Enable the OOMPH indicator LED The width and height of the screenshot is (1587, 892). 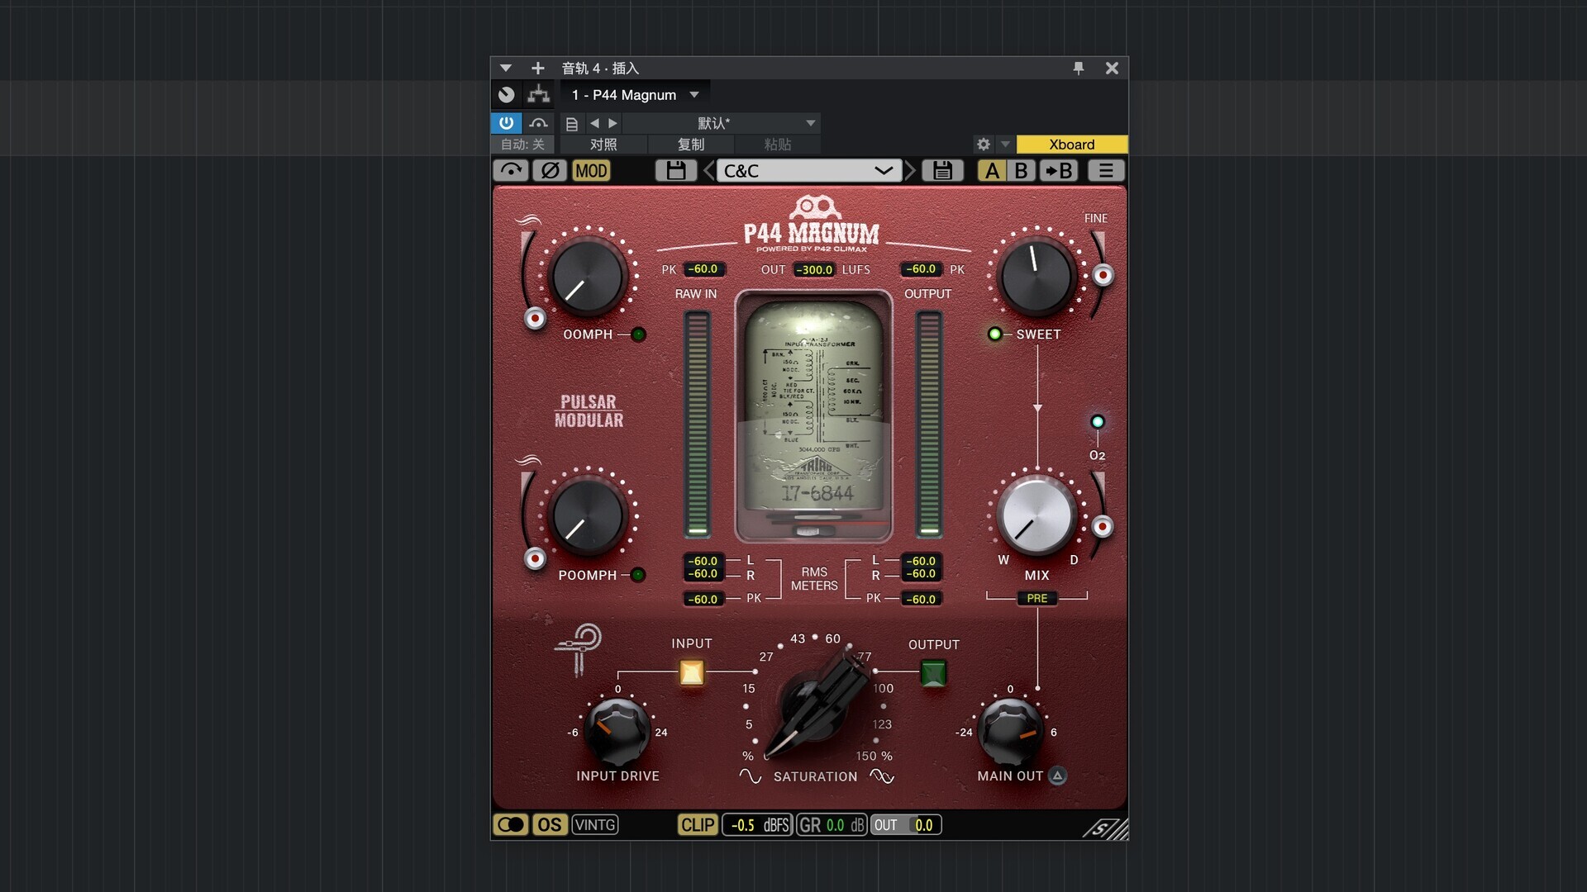[638, 334]
